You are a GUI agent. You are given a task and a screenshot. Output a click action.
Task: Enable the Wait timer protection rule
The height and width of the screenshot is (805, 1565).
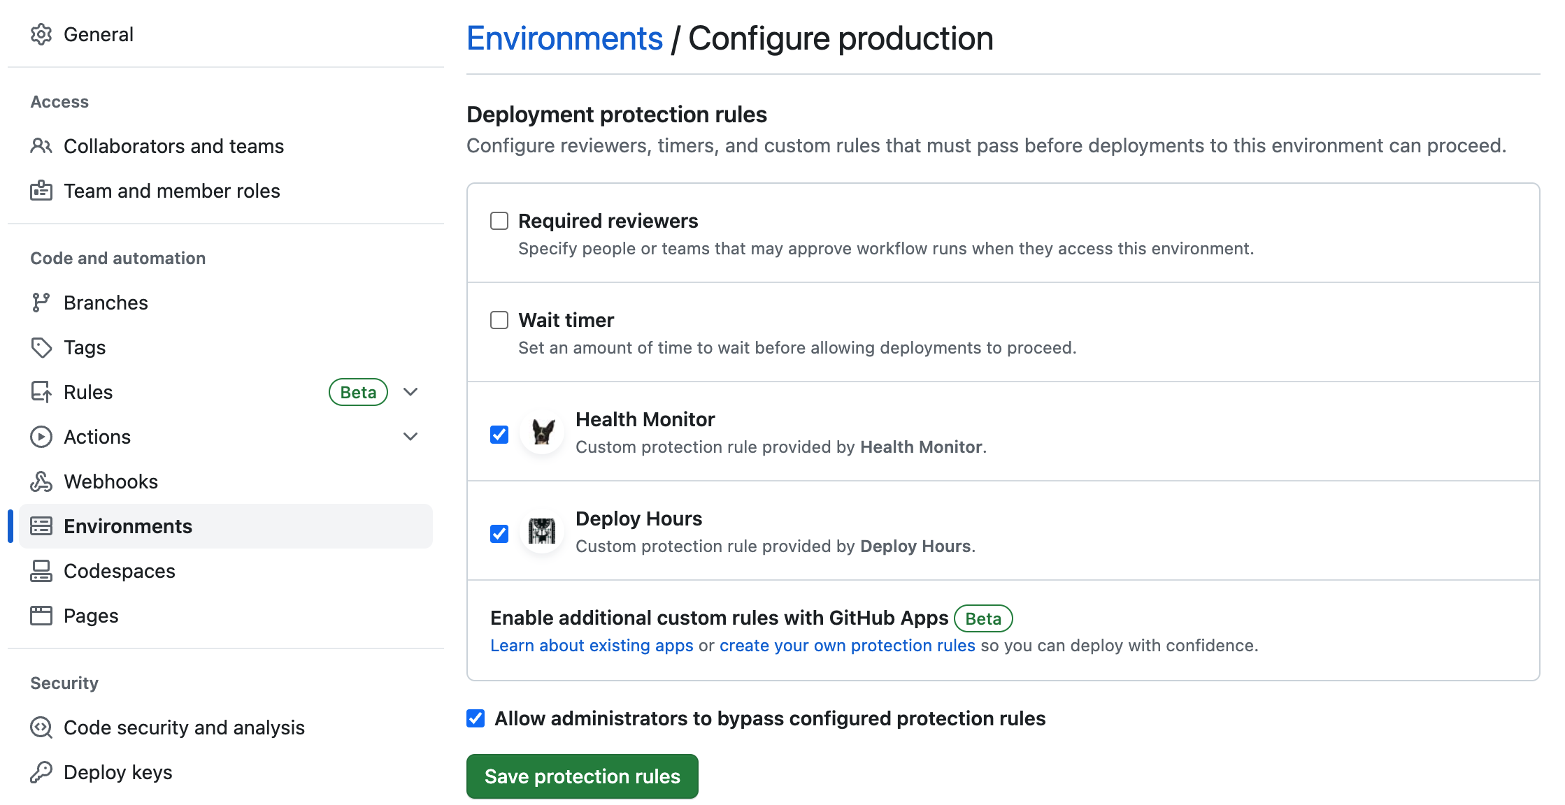(499, 319)
